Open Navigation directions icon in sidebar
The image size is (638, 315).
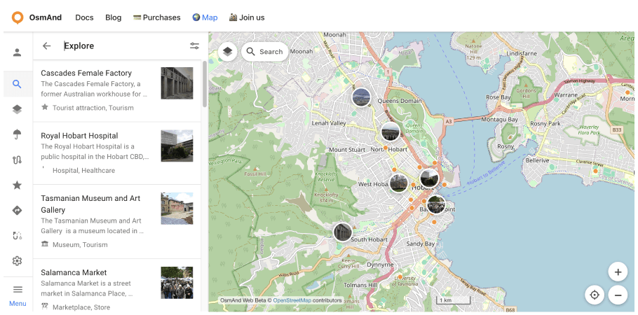pyautogui.click(x=18, y=210)
